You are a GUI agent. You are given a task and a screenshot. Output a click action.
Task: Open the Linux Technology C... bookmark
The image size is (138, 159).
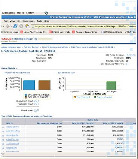pos(34,32)
